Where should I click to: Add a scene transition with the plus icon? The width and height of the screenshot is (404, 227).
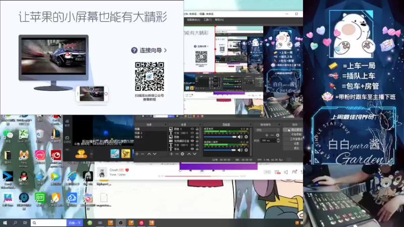tap(267, 135)
